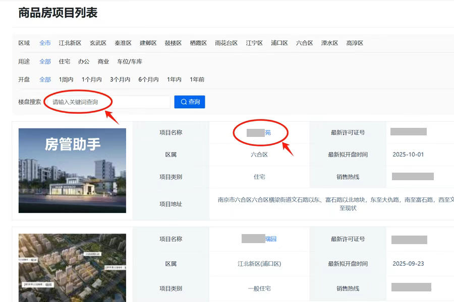454x302 pixels.
Task: Select 3个月内 opening time filter
Action: coord(120,80)
